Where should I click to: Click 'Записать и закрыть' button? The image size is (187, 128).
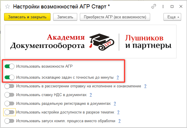pos(27,17)
